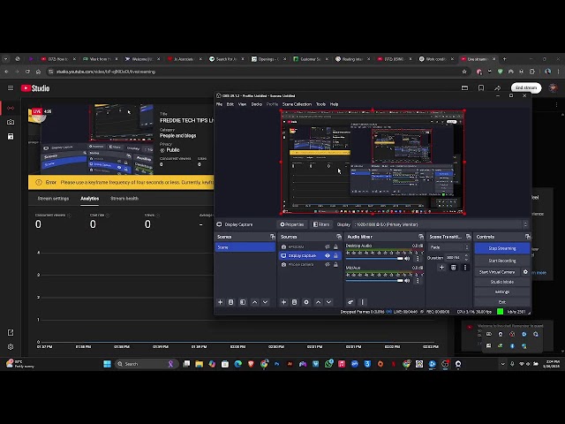The width and height of the screenshot is (565, 424).
Task: Toggle visibility of the Phone camera source
Action: [x=328, y=265]
